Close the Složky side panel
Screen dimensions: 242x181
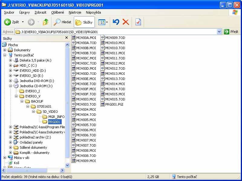pyautogui.click(x=67, y=38)
